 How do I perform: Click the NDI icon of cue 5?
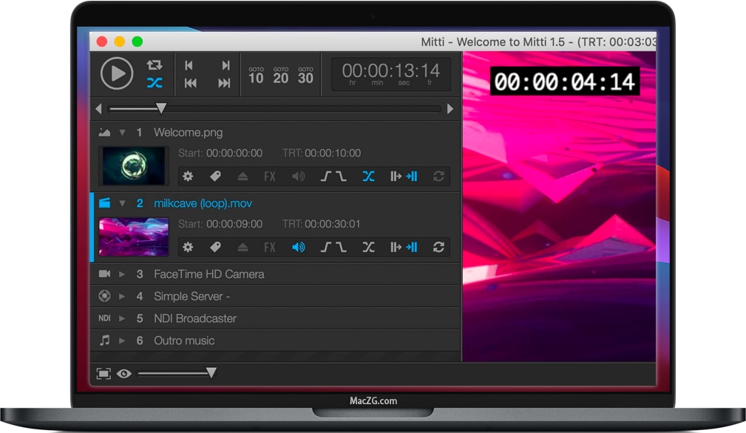(104, 318)
